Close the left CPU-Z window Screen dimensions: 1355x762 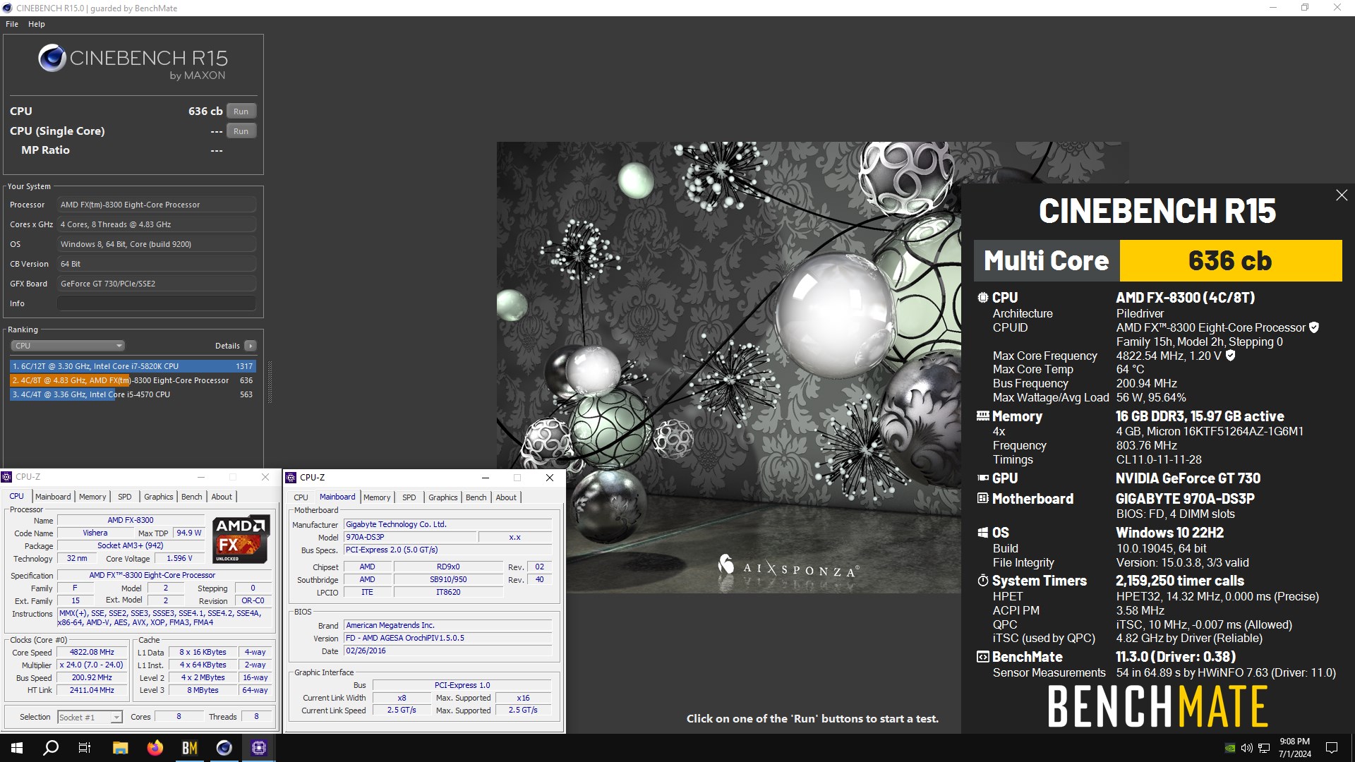[x=265, y=477]
